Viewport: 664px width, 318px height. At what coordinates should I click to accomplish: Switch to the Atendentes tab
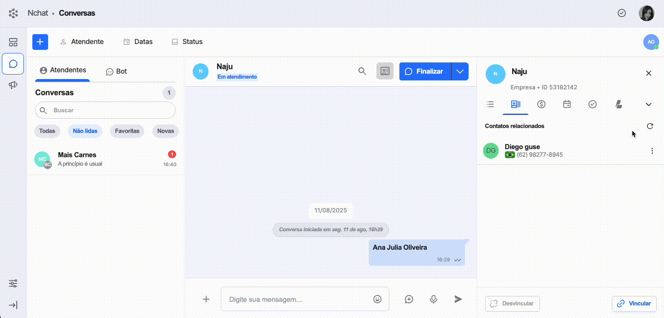(x=62, y=71)
